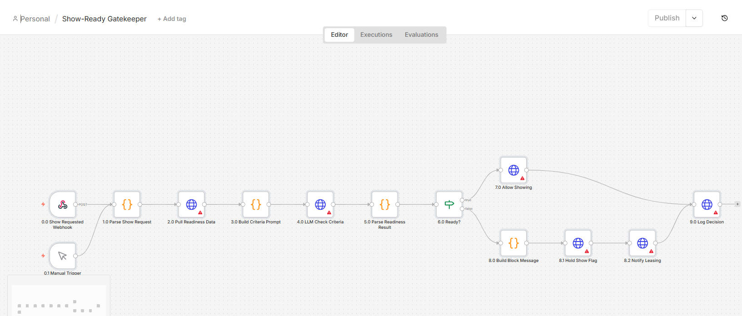Click the '6.0 Ready?' label

449,222
